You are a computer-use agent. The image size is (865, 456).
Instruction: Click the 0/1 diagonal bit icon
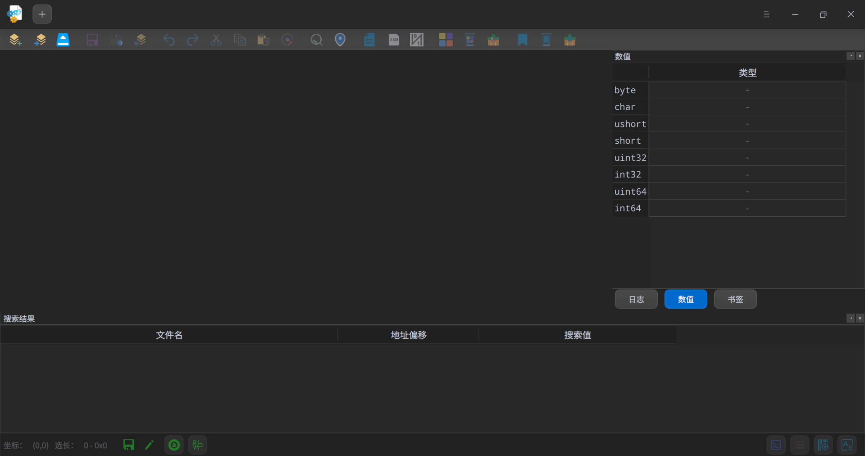[x=417, y=40]
